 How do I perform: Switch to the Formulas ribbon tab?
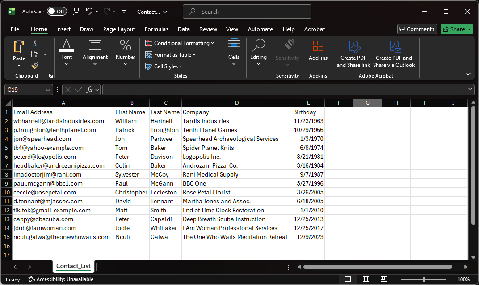tap(156, 29)
